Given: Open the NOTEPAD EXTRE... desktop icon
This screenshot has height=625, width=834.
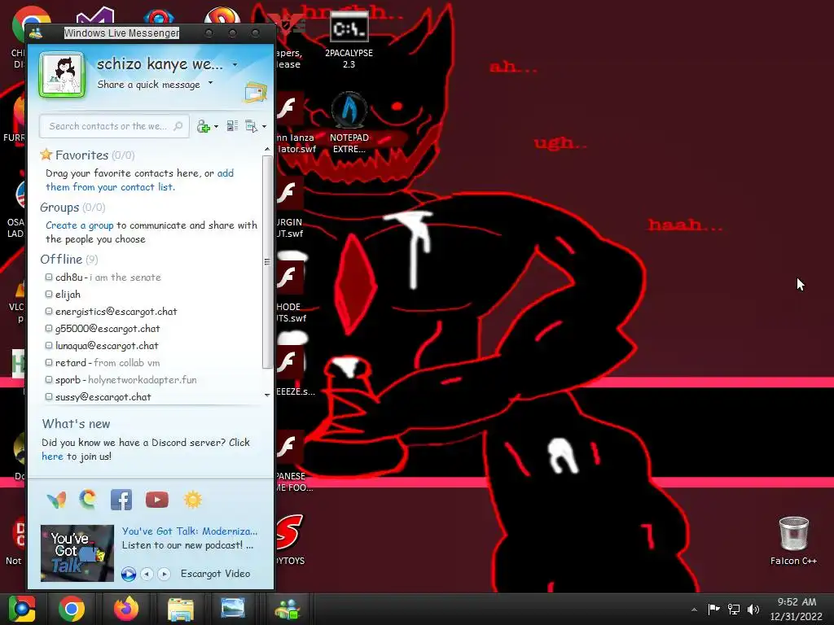Looking at the screenshot, I should [349, 124].
